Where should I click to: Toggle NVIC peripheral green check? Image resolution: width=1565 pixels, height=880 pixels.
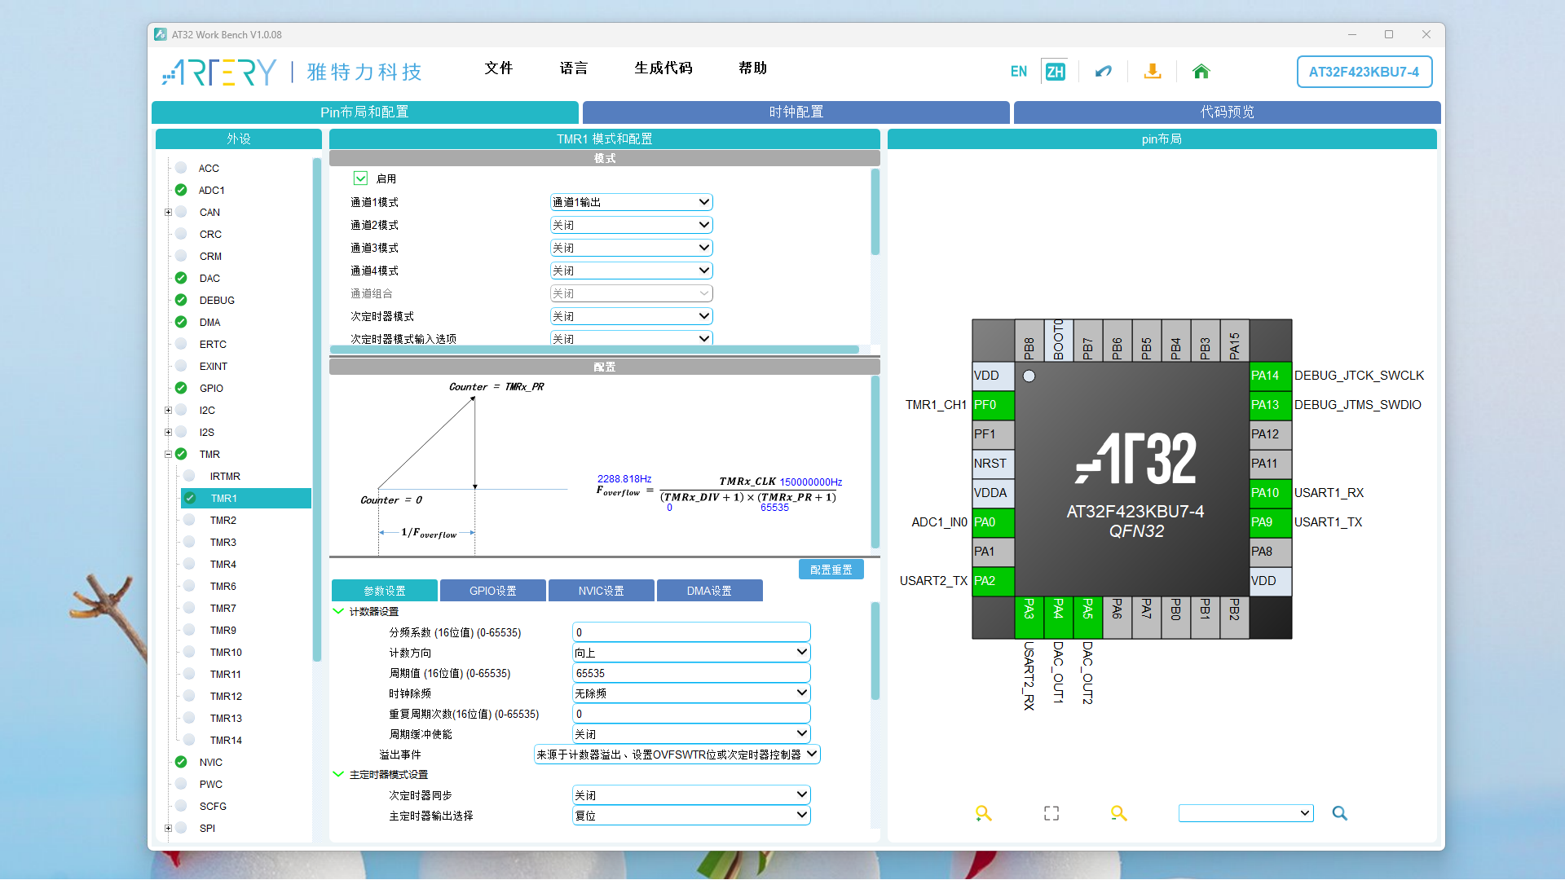click(181, 762)
